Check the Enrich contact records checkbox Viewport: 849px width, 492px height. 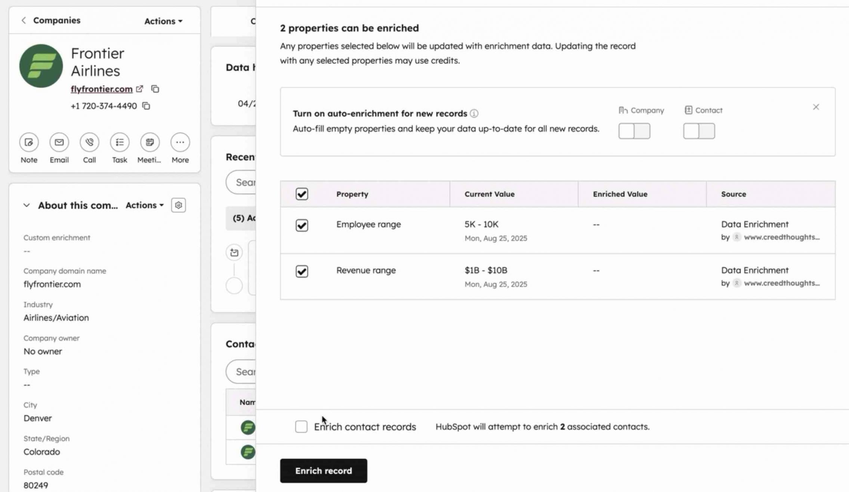click(x=301, y=427)
